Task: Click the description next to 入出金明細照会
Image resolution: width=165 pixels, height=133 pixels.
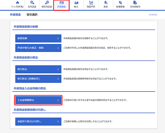Action: click(x=95, y=100)
